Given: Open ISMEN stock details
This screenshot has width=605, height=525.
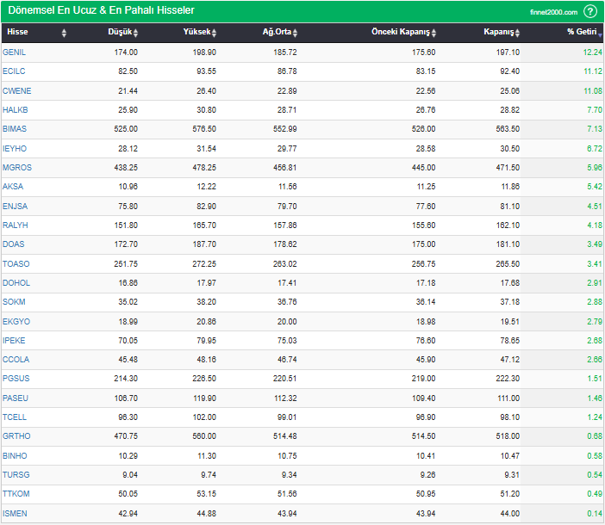Looking at the screenshot, I should click(15, 513).
